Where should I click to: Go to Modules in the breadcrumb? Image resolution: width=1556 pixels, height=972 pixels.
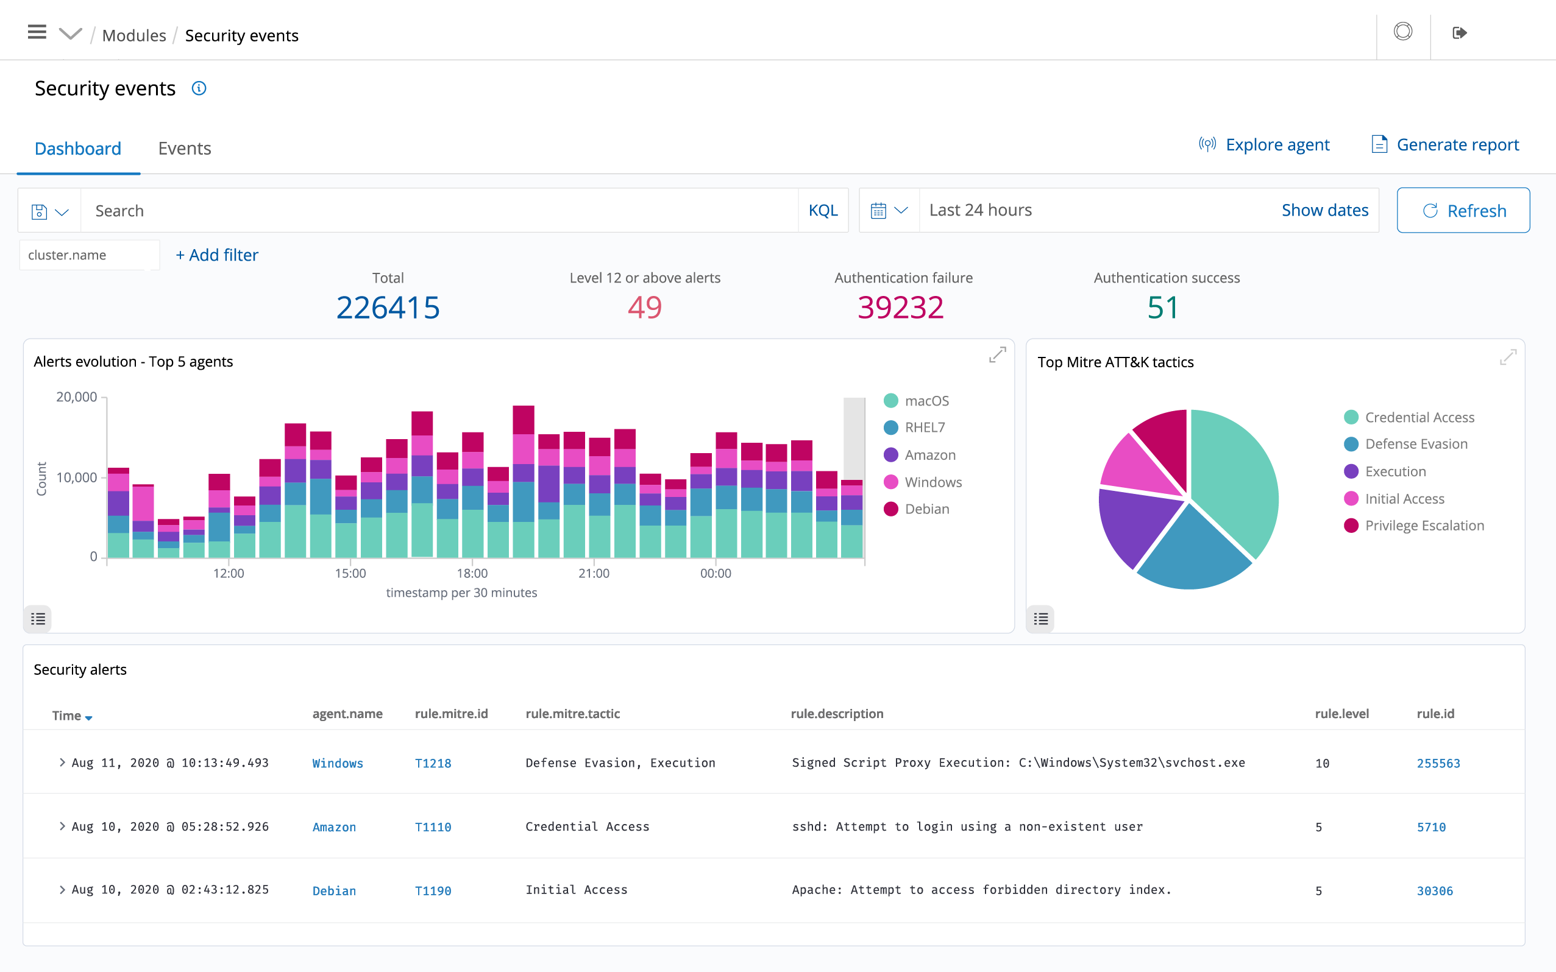point(134,35)
